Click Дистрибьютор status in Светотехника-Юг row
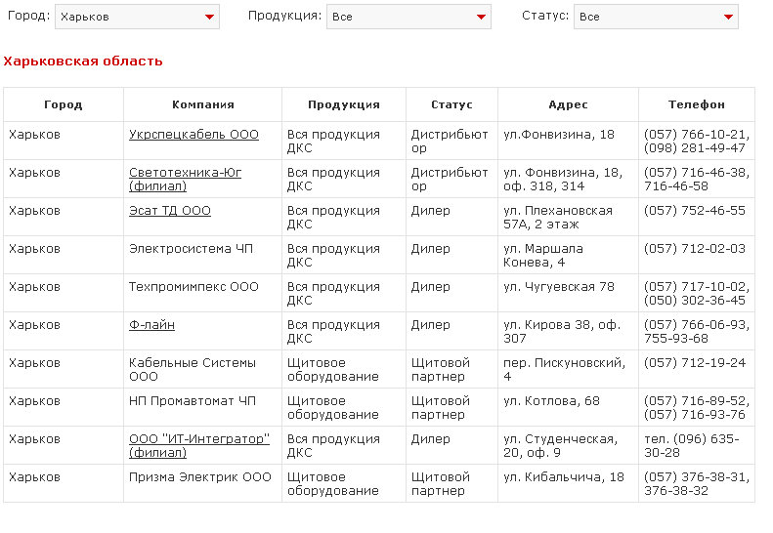The width and height of the screenshot is (773, 533). [450, 180]
